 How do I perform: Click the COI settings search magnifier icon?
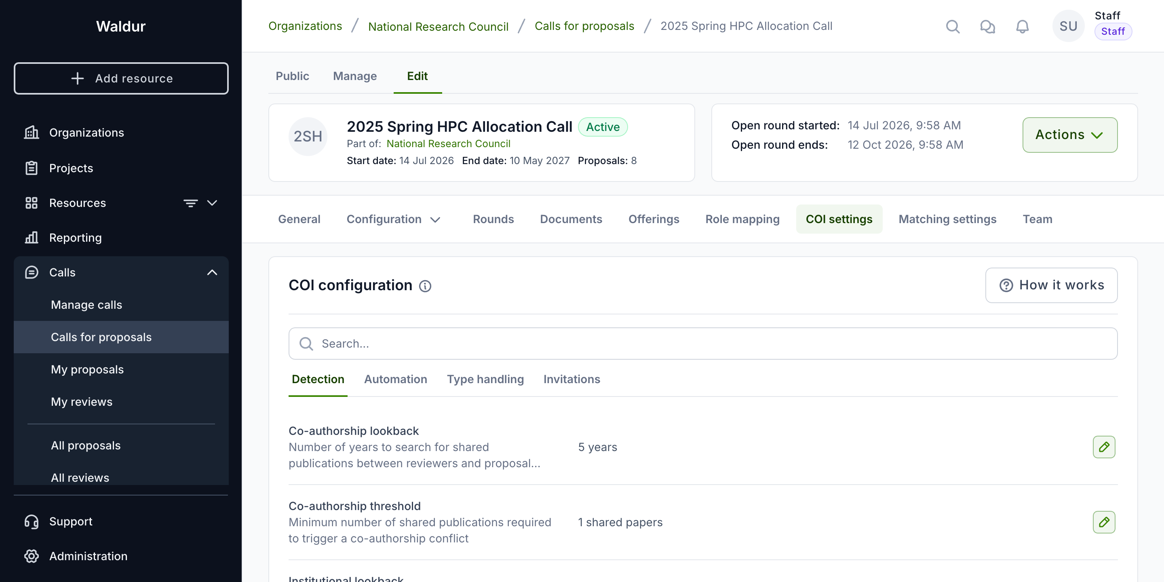[306, 344]
